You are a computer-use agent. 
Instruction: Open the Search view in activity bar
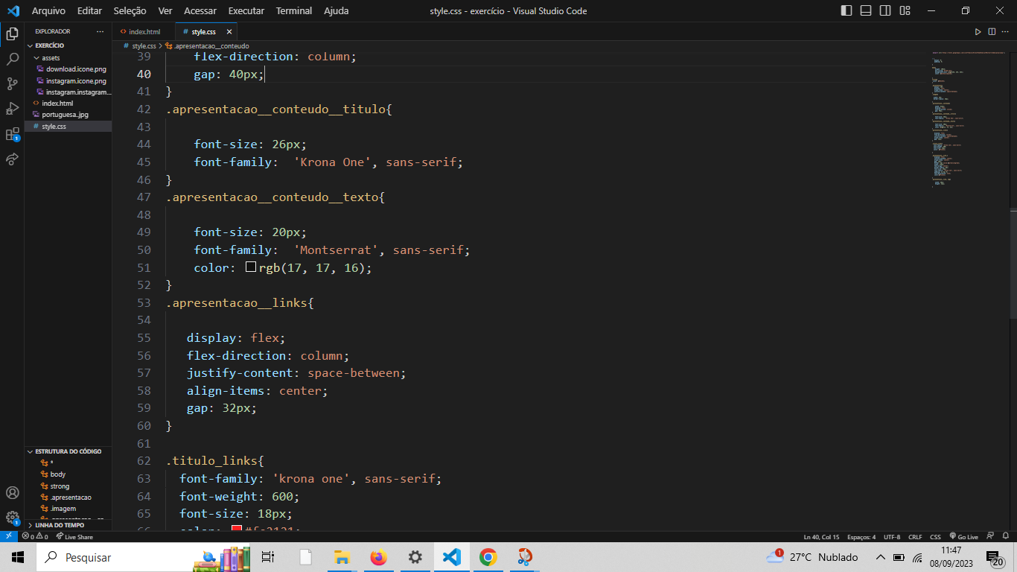pyautogui.click(x=12, y=59)
